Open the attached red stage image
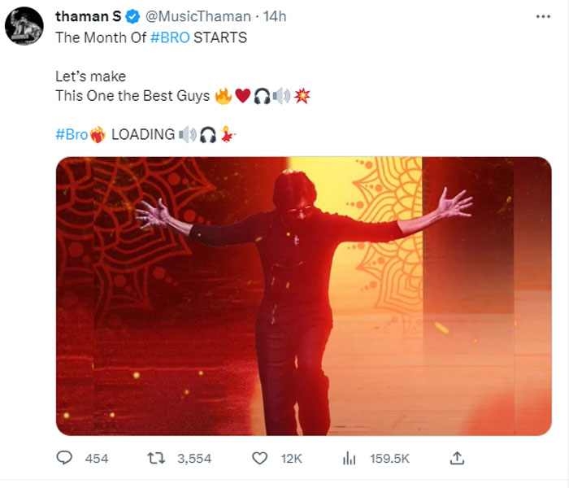Viewport: 569px width, 488px height. (x=303, y=295)
